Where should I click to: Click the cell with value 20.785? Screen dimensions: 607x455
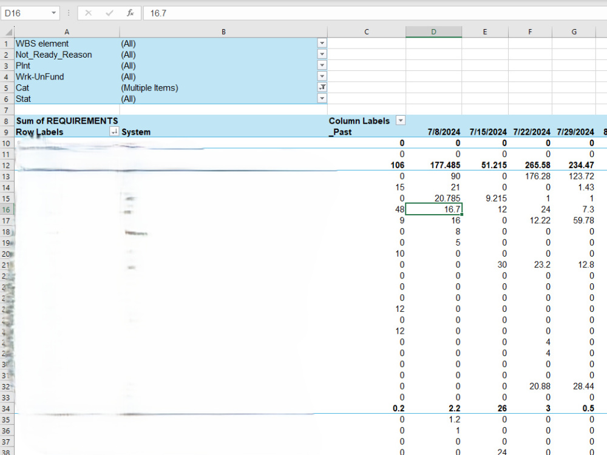[x=433, y=198]
